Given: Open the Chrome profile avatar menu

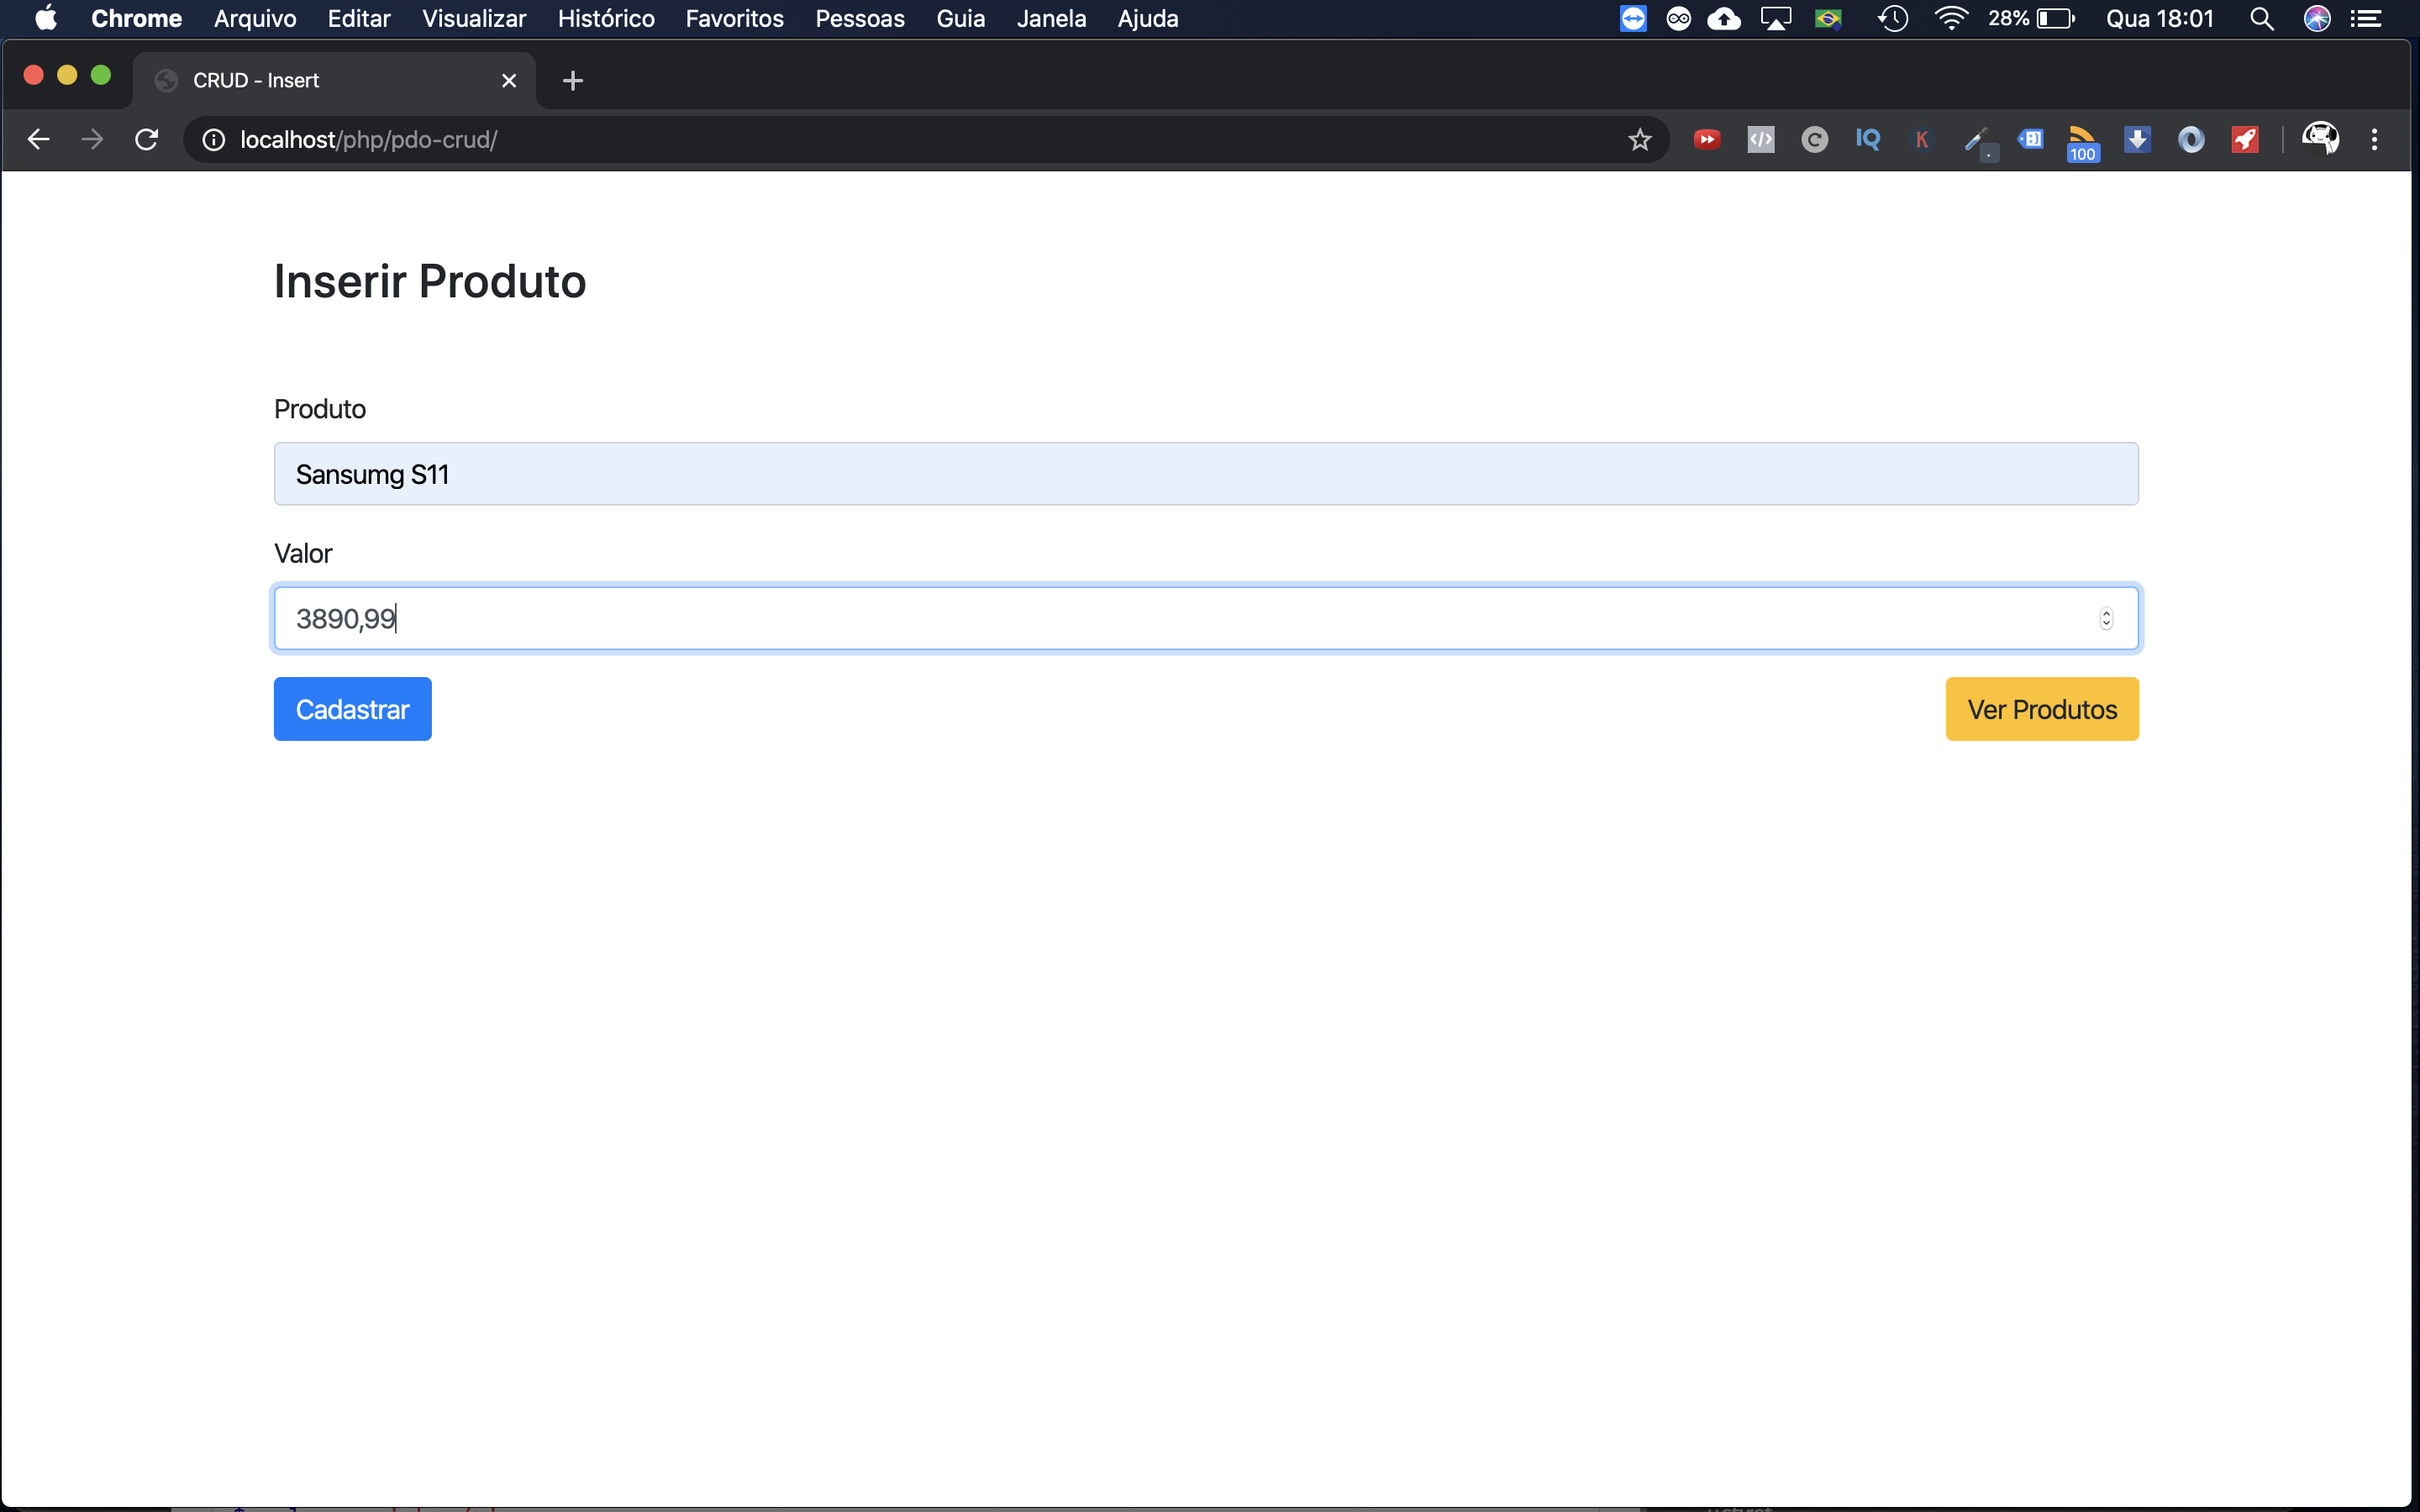Looking at the screenshot, I should (2320, 138).
